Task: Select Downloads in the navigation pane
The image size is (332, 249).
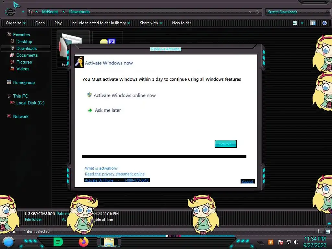Action: point(27,48)
